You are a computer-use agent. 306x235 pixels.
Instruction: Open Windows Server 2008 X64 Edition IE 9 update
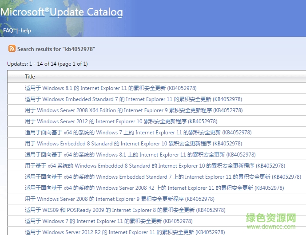point(134,110)
